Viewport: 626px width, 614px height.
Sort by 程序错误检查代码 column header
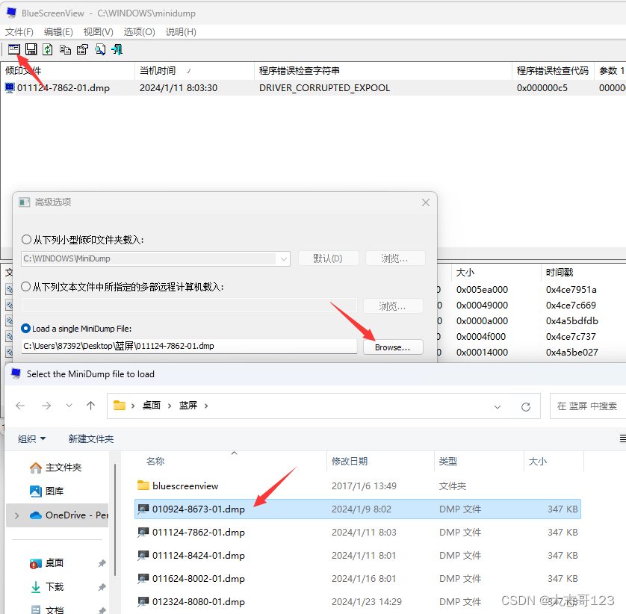tap(553, 71)
